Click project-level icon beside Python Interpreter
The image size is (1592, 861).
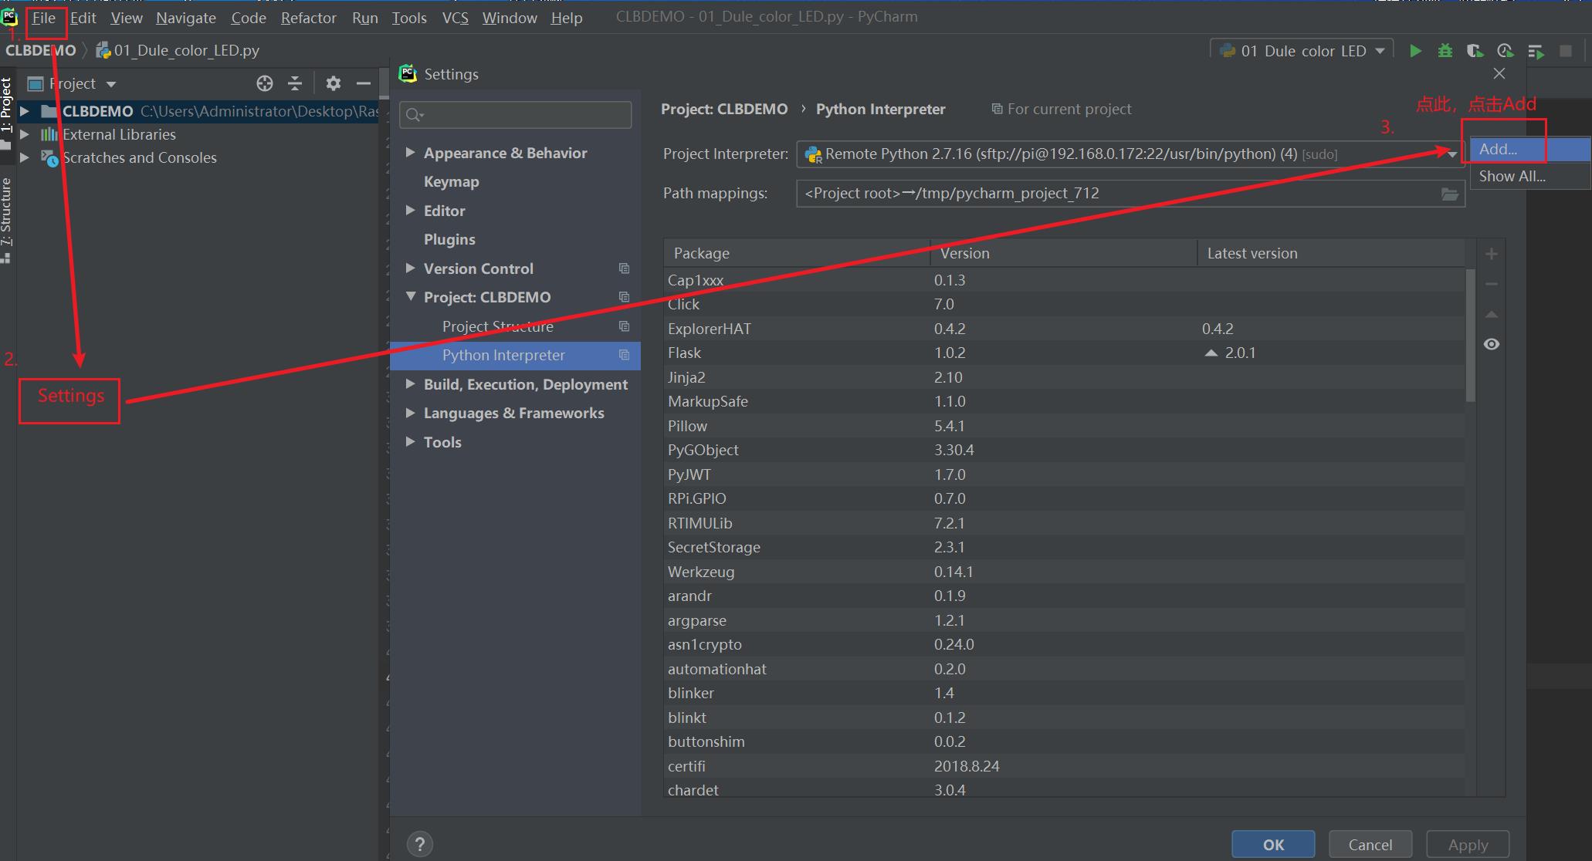pos(624,355)
